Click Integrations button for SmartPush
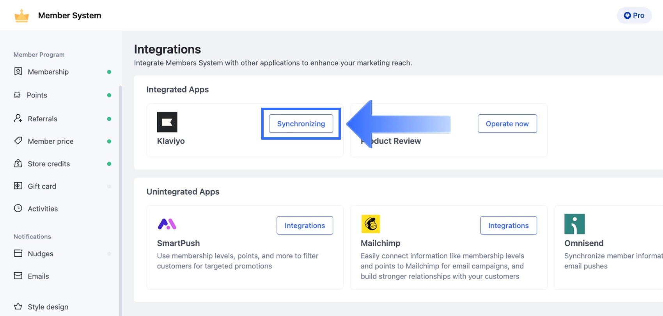 (x=305, y=225)
